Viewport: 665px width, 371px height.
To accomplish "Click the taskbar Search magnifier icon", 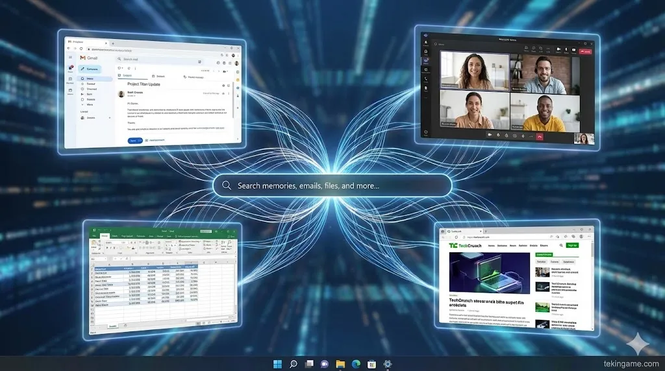I will [x=294, y=365].
